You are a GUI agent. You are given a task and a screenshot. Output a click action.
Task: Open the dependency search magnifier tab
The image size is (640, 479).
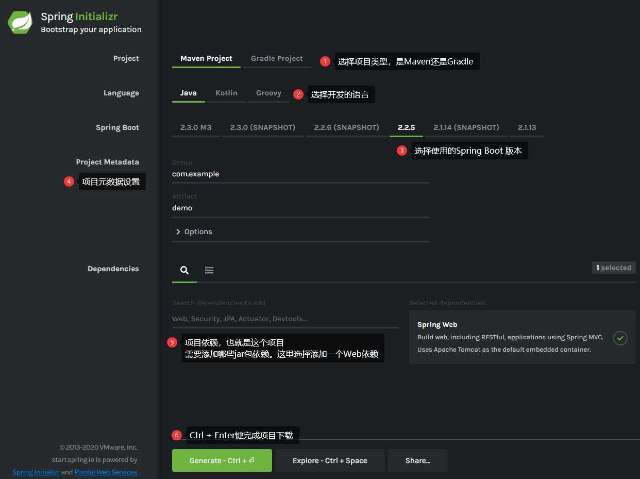(x=184, y=270)
